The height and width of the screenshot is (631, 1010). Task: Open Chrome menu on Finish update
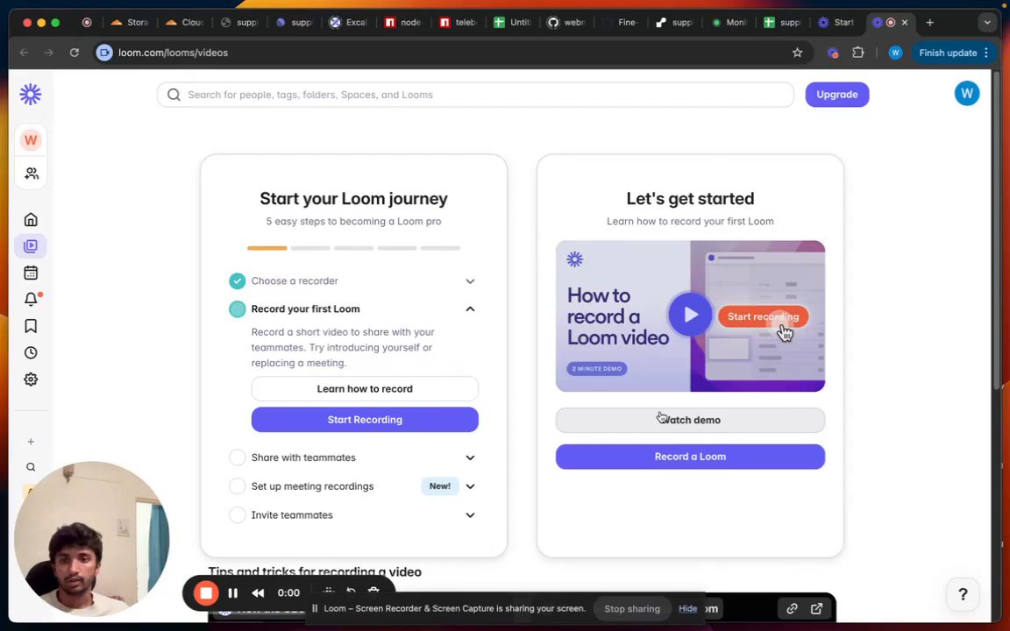click(986, 53)
